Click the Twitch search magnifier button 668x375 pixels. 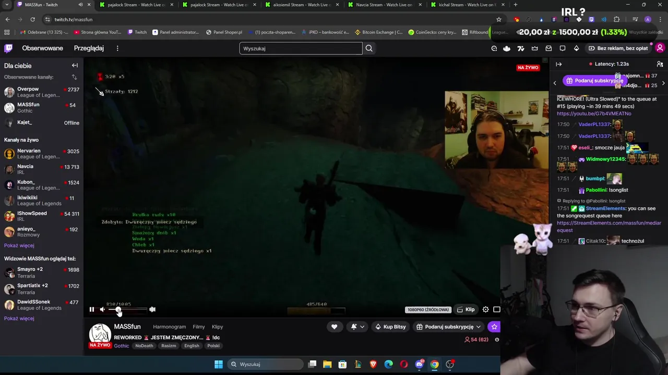369,48
